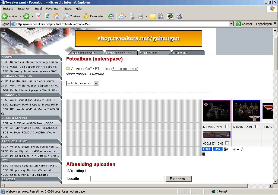
Task: Click the vertical scrollbar up arrow
Action: pos(275,30)
